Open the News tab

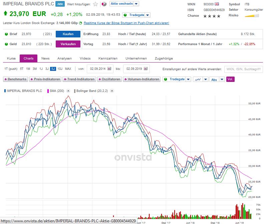click(x=45, y=59)
